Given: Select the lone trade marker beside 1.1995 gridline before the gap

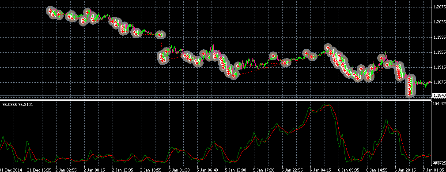Looking at the screenshot, I should pyautogui.click(x=160, y=35).
